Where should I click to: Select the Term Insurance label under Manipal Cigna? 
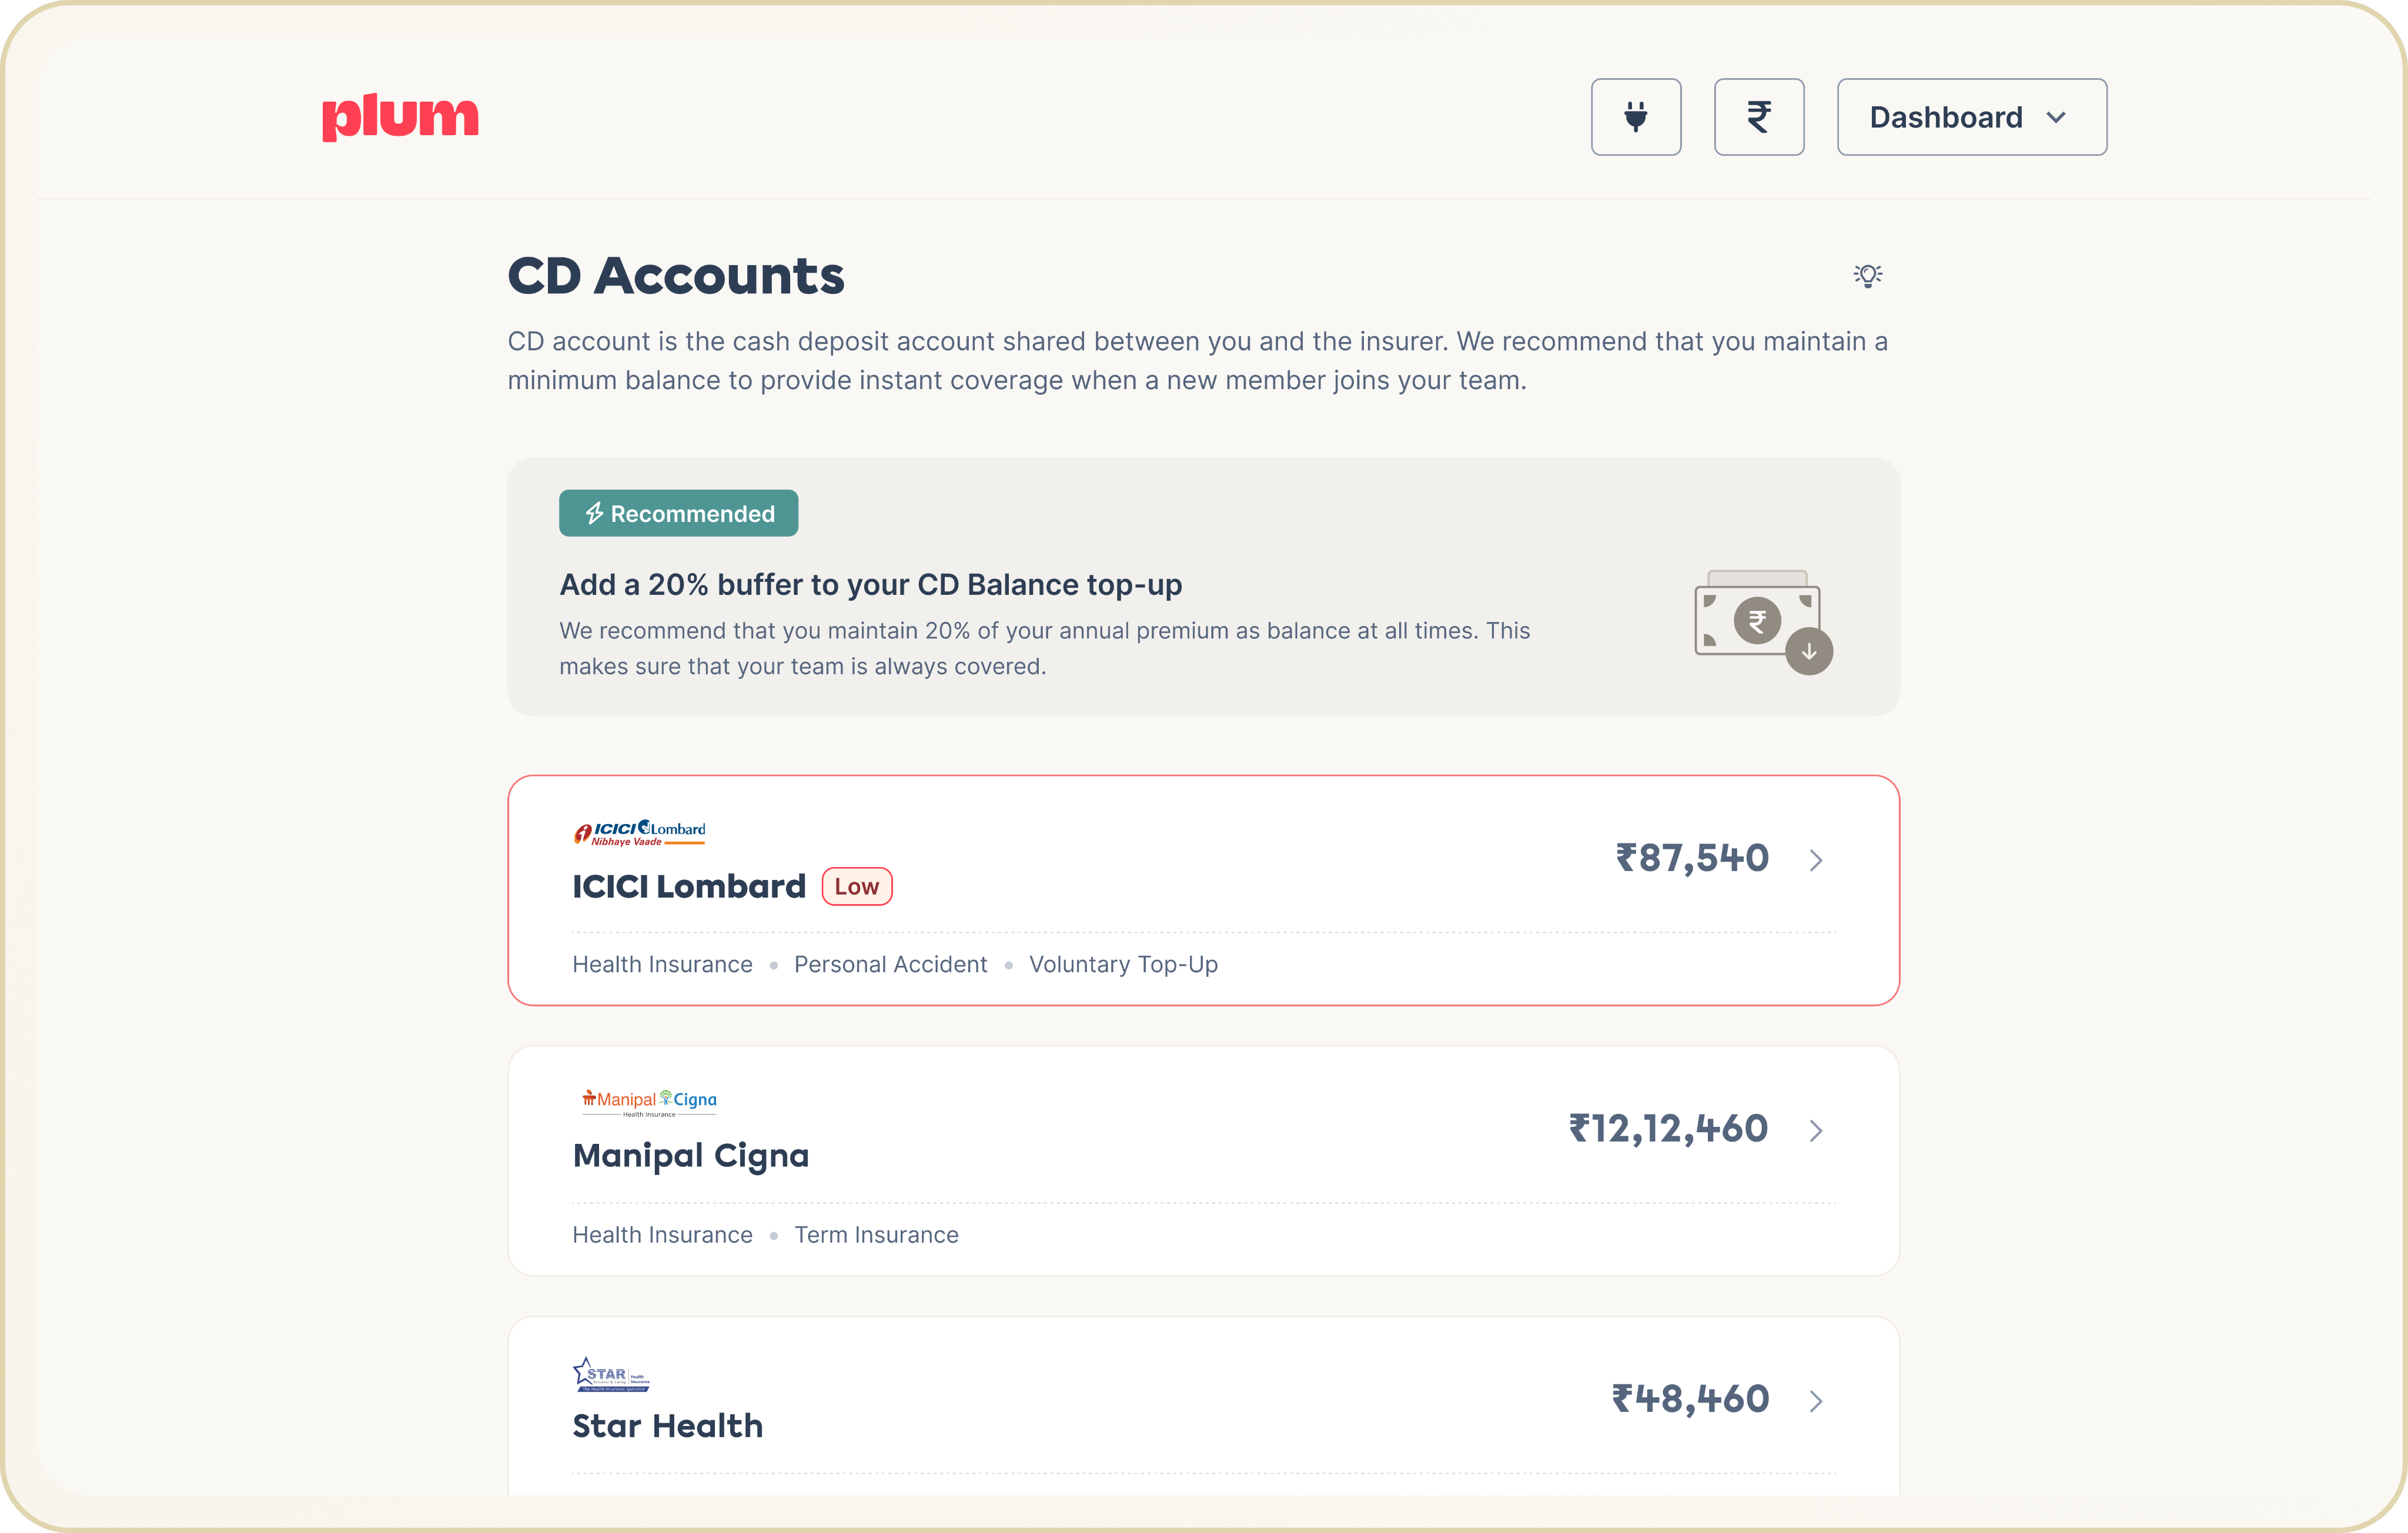pyautogui.click(x=876, y=1234)
